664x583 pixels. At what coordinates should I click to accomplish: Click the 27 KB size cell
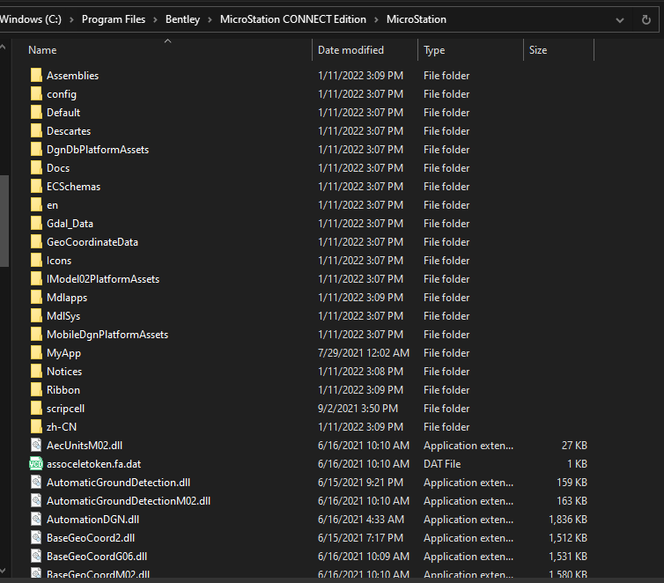[x=574, y=446]
